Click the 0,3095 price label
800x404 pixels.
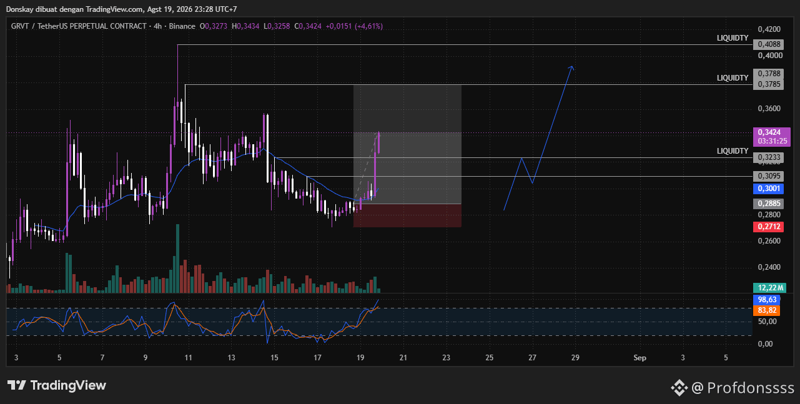click(768, 176)
